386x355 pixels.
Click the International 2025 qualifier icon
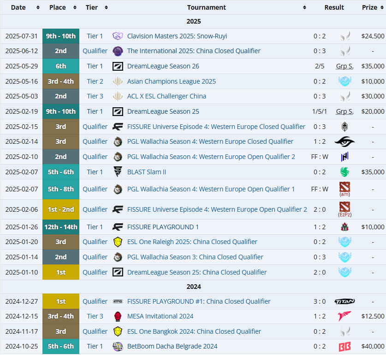118,51
